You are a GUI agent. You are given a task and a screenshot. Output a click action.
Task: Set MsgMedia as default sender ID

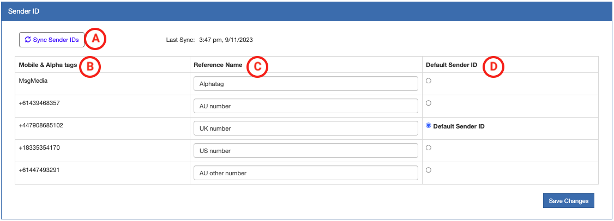point(429,81)
